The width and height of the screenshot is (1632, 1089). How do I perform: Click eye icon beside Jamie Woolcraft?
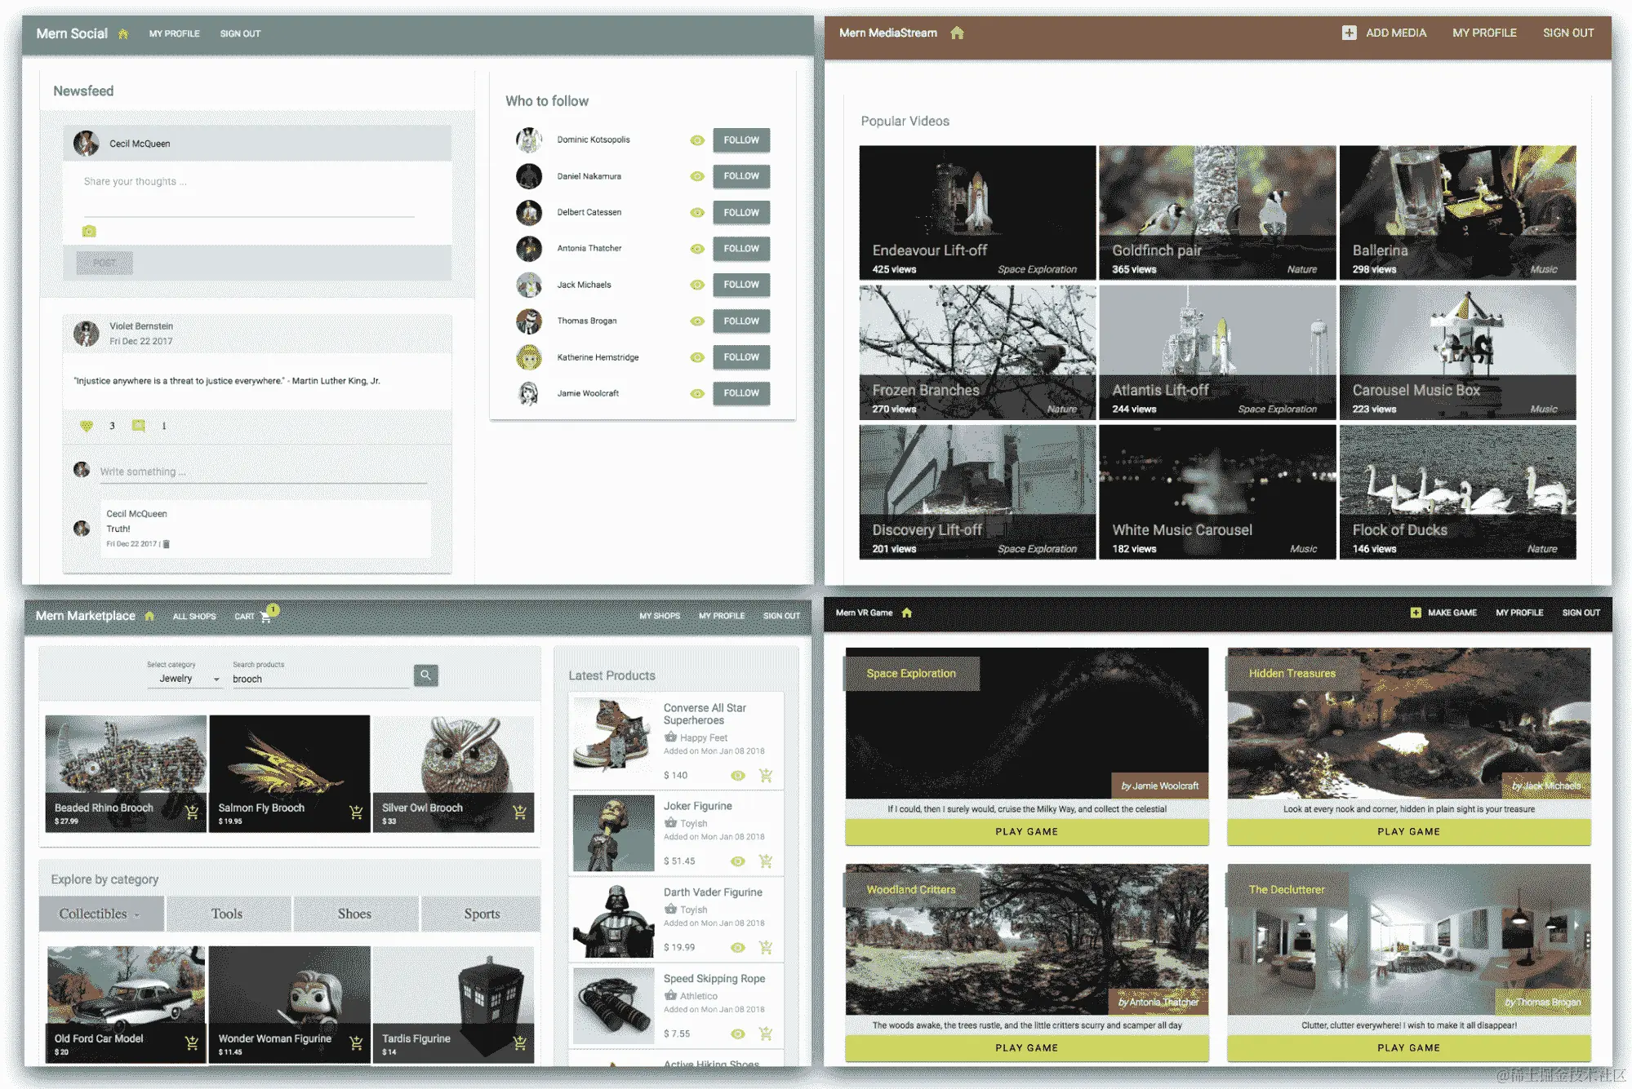click(696, 393)
